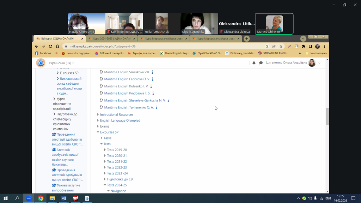361x203 pixels.
Task: Open Word from the Windows taskbar
Action: pos(64,198)
